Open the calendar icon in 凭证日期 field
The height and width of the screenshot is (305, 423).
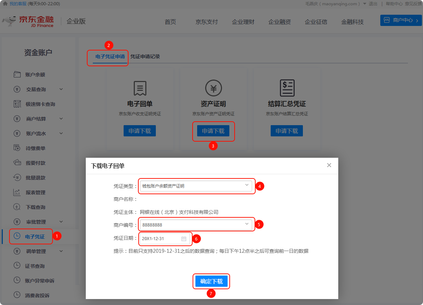tap(184, 239)
